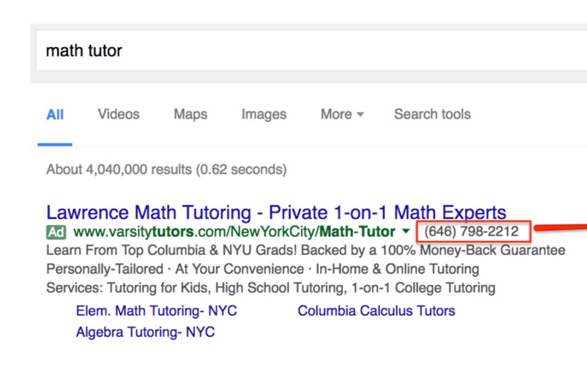Expand the green arrow beside varsitytutors URL
This screenshot has width=587, height=366.
pos(406,232)
